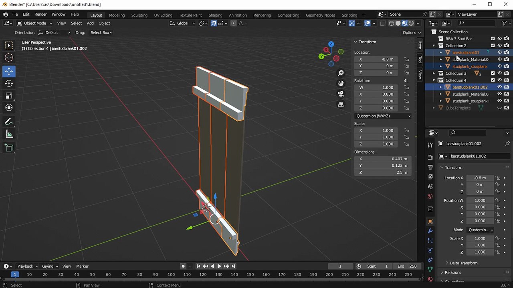This screenshot has width=513, height=288.
Task: Pin the barstudplank01.002 properties context
Action: (x=507, y=144)
